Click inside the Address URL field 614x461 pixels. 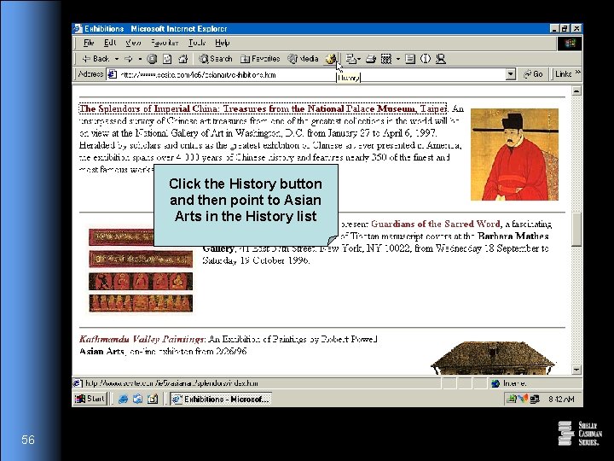(x=311, y=74)
